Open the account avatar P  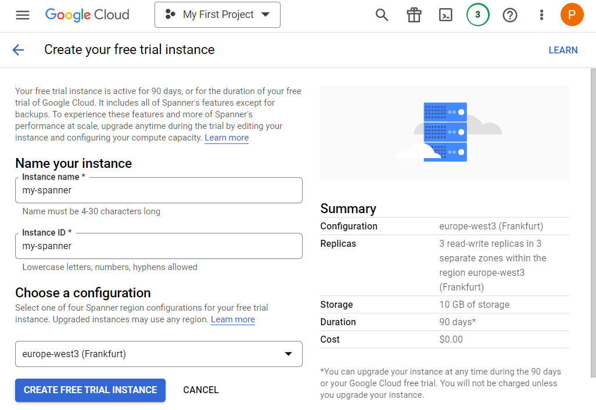572,15
